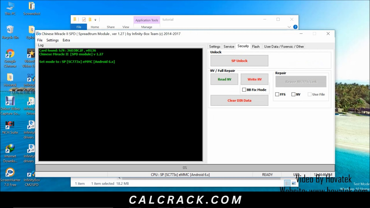The image size is (370, 208).
Task: Toggle the Use File checkbox
Action: [310, 94]
